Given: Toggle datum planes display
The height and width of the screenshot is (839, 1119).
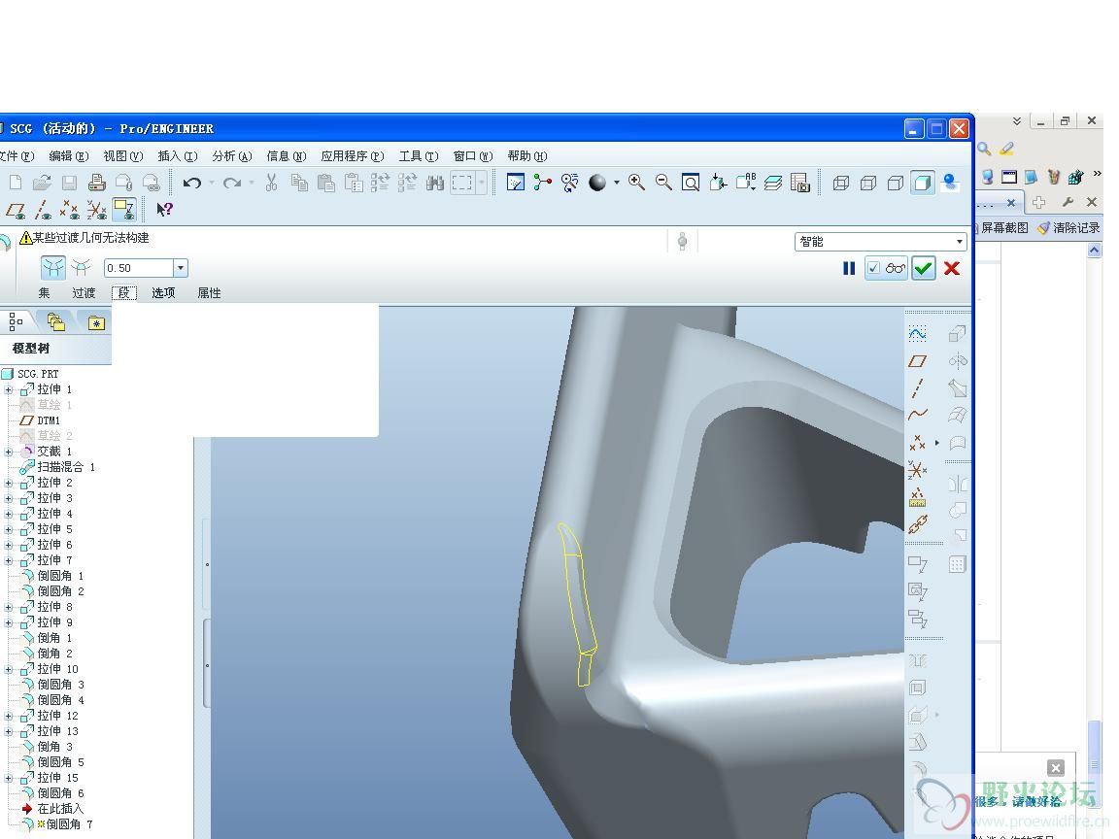Looking at the screenshot, I should 16,209.
